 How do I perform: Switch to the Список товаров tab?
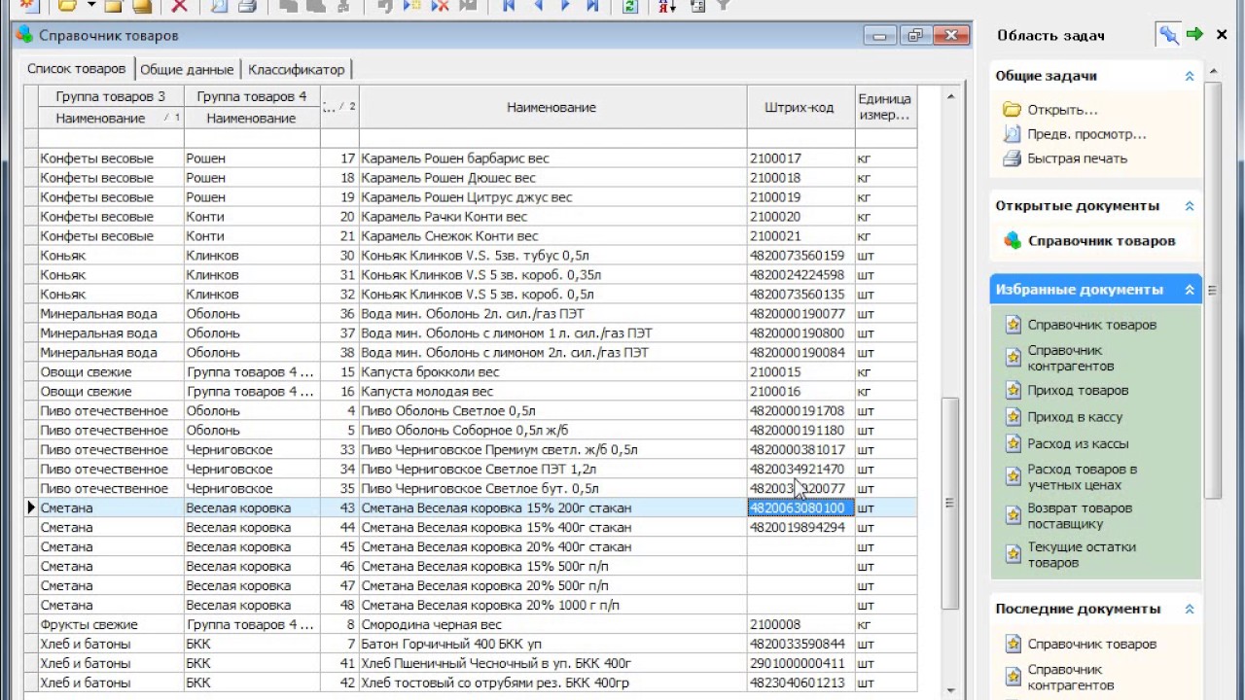pyautogui.click(x=76, y=69)
